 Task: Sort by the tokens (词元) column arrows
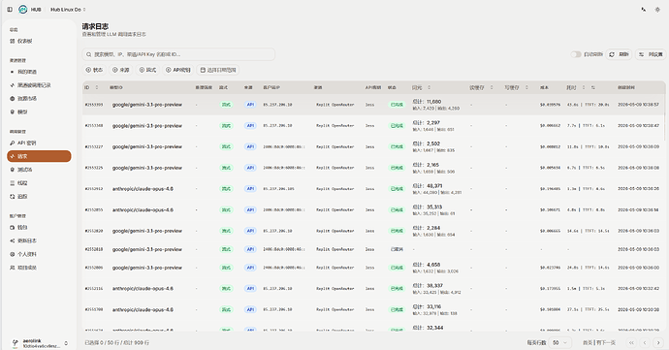(x=430, y=87)
